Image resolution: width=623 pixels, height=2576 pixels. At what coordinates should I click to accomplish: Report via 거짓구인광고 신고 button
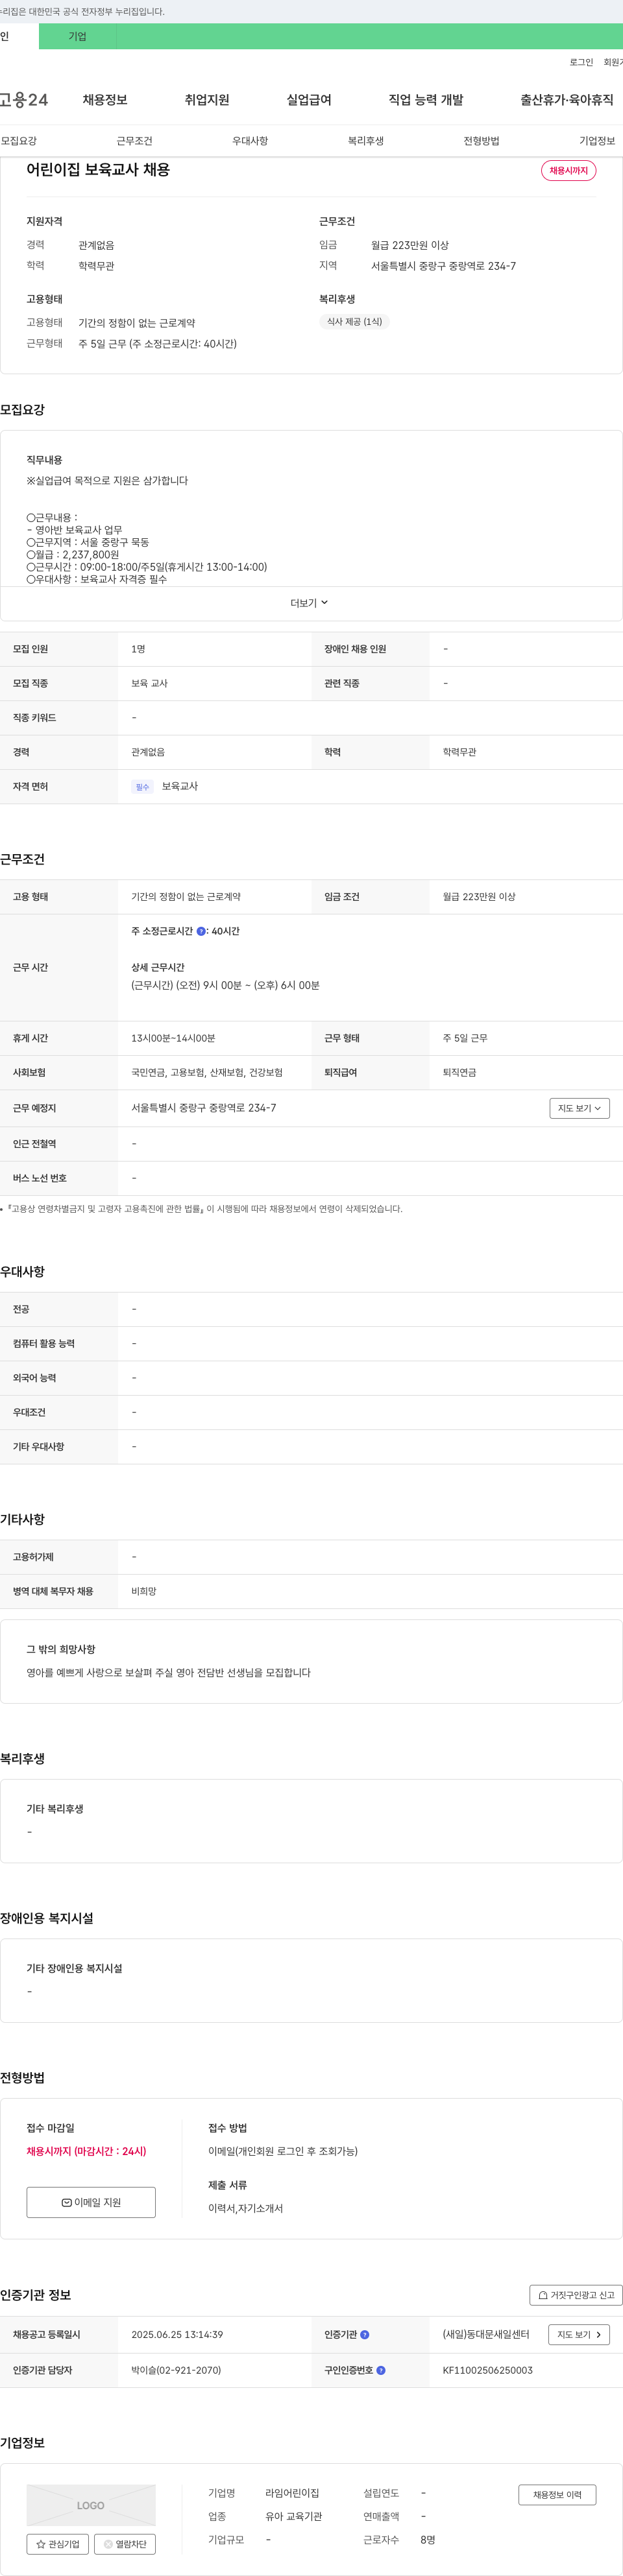coord(576,2295)
